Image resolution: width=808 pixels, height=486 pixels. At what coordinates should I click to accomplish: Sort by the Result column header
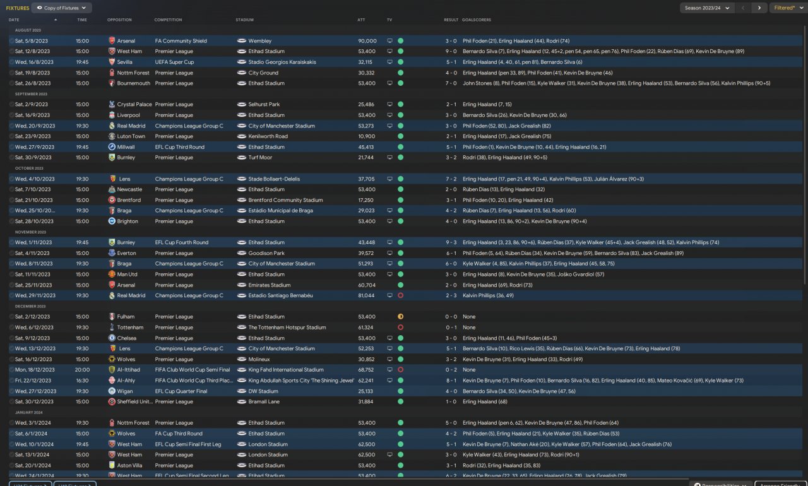(451, 20)
